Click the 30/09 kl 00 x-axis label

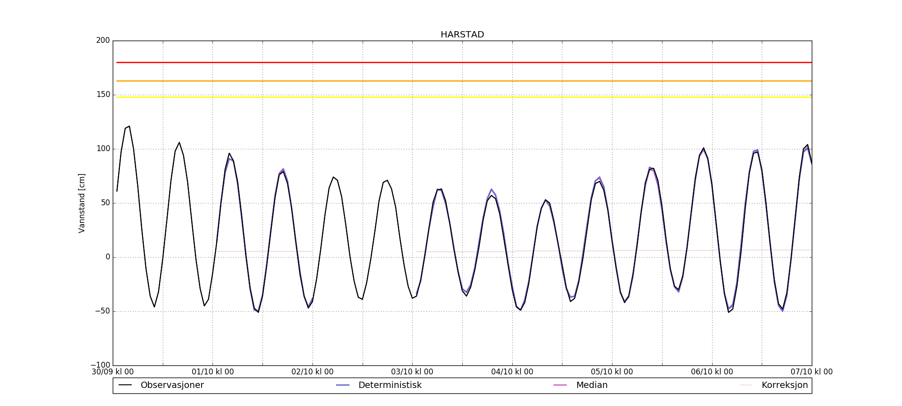click(113, 372)
